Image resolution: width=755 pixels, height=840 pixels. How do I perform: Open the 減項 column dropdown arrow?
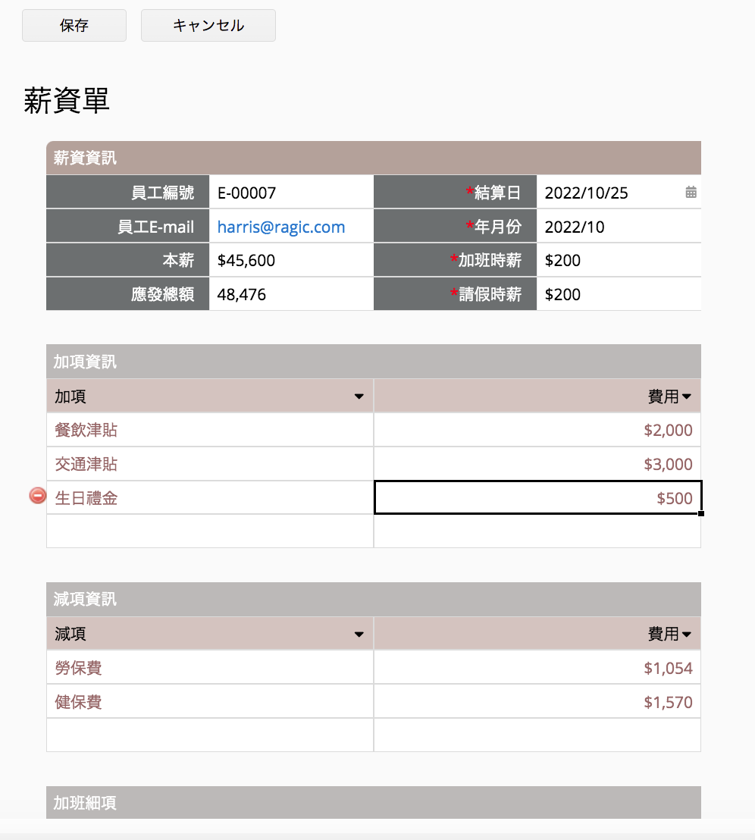(x=359, y=635)
